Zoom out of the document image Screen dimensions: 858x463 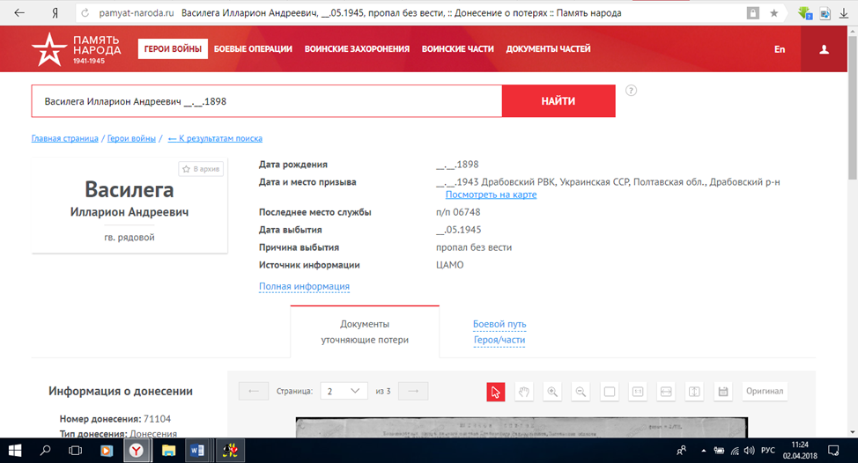pyautogui.click(x=581, y=392)
